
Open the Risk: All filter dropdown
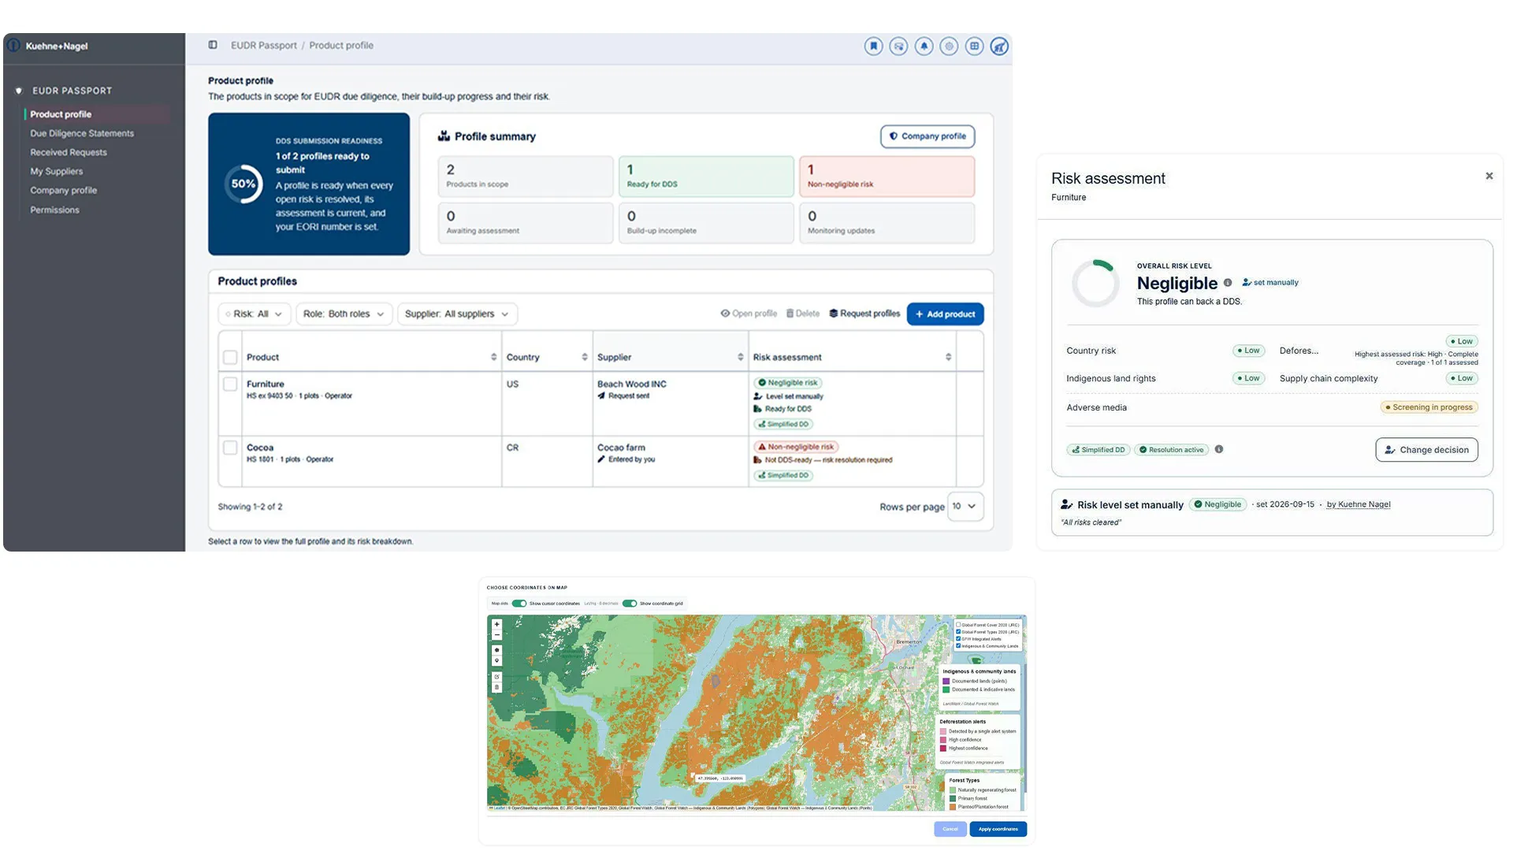click(x=254, y=314)
